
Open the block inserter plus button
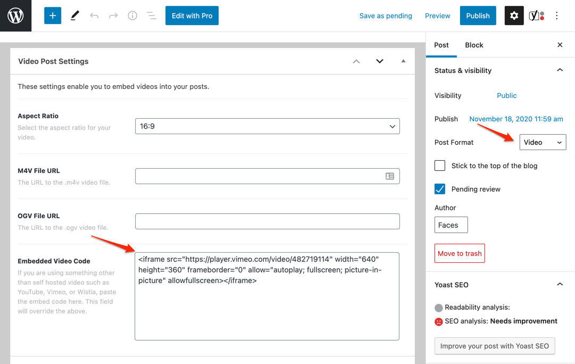click(x=53, y=15)
